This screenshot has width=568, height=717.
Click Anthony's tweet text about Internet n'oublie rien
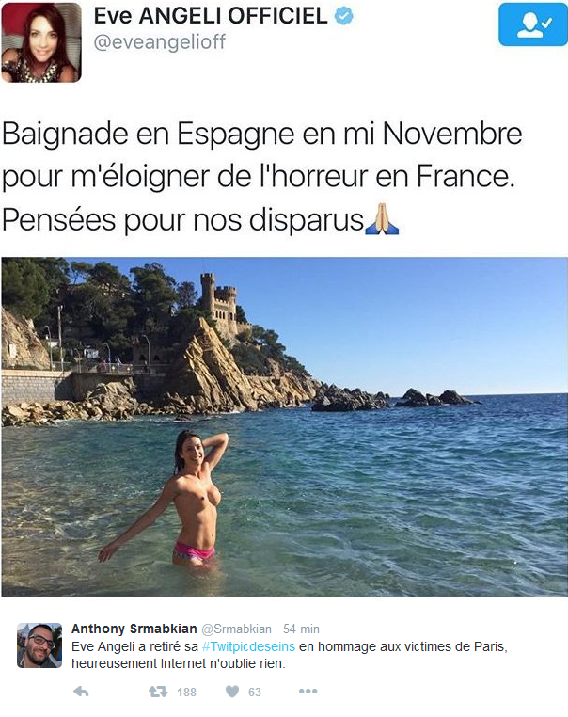tap(290, 655)
